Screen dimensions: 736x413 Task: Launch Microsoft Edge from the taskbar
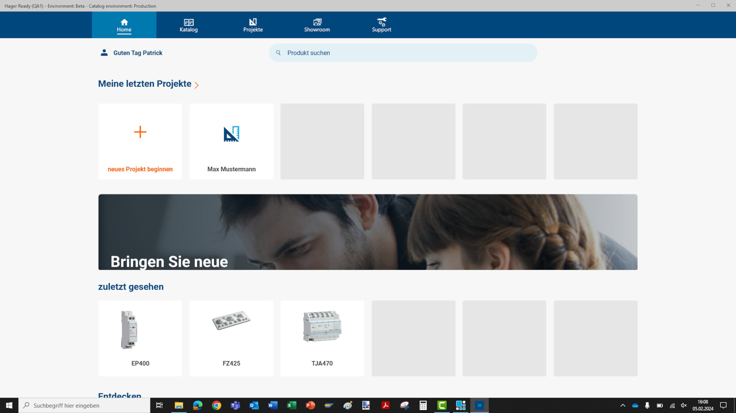pos(198,405)
